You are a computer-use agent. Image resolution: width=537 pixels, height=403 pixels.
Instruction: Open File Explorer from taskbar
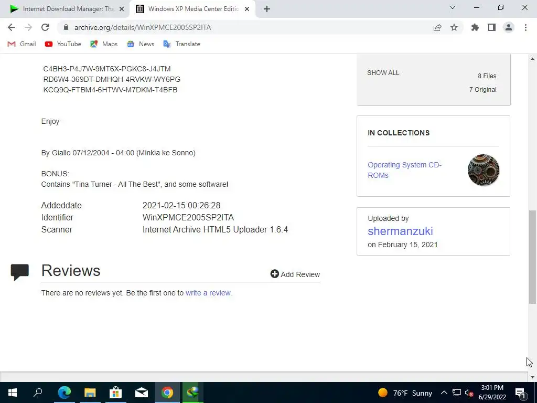(90, 393)
